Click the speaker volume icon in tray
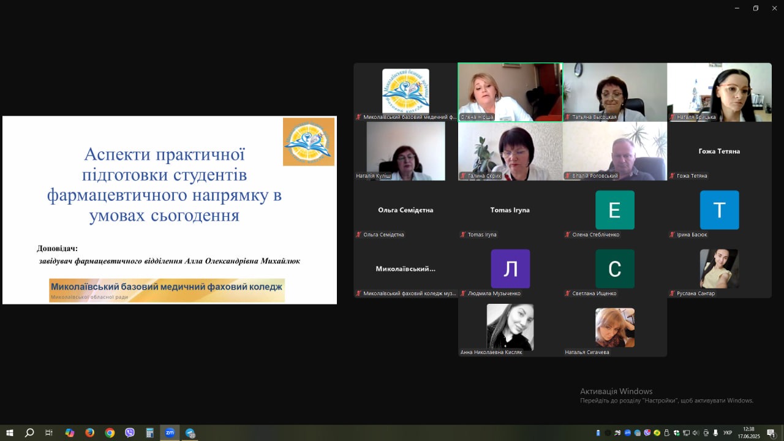Image resolution: width=784 pixels, height=441 pixels. coord(696,433)
